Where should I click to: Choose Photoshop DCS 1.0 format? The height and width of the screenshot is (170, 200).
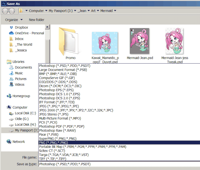coord(119,94)
